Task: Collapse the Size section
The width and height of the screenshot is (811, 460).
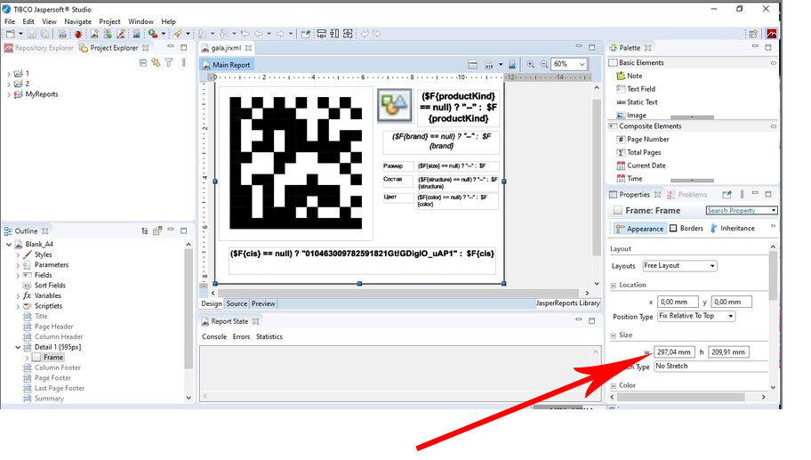Action: 614,335
